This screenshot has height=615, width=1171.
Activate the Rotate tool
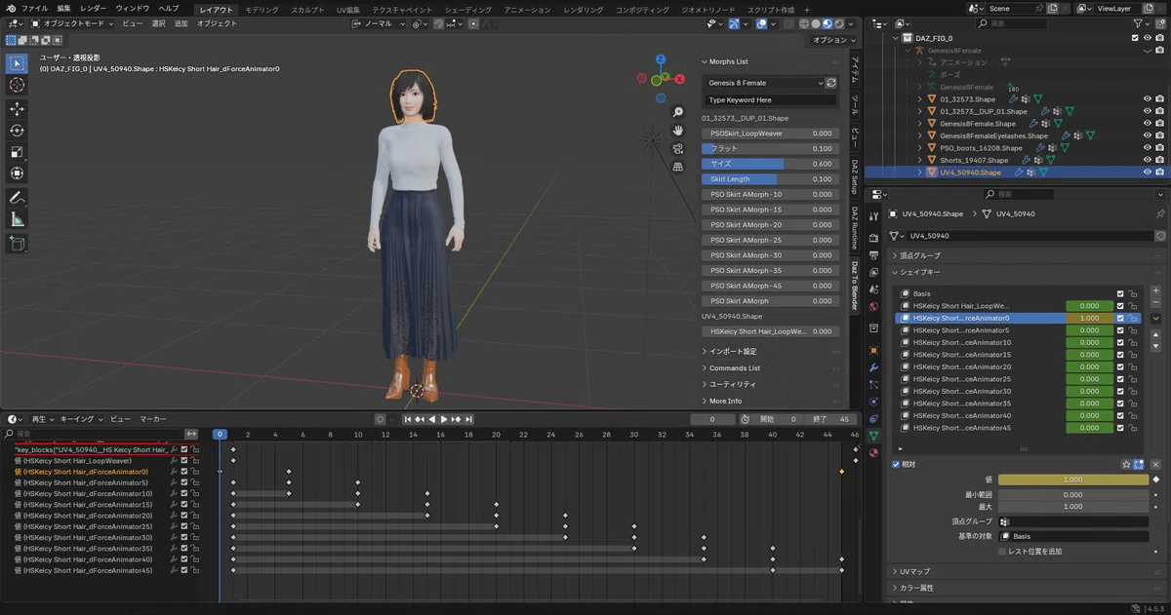coord(17,131)
